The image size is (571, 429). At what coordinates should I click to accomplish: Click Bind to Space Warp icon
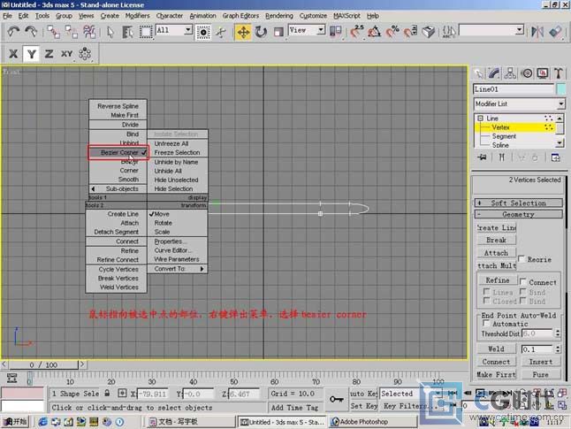[x=89, y=32]
